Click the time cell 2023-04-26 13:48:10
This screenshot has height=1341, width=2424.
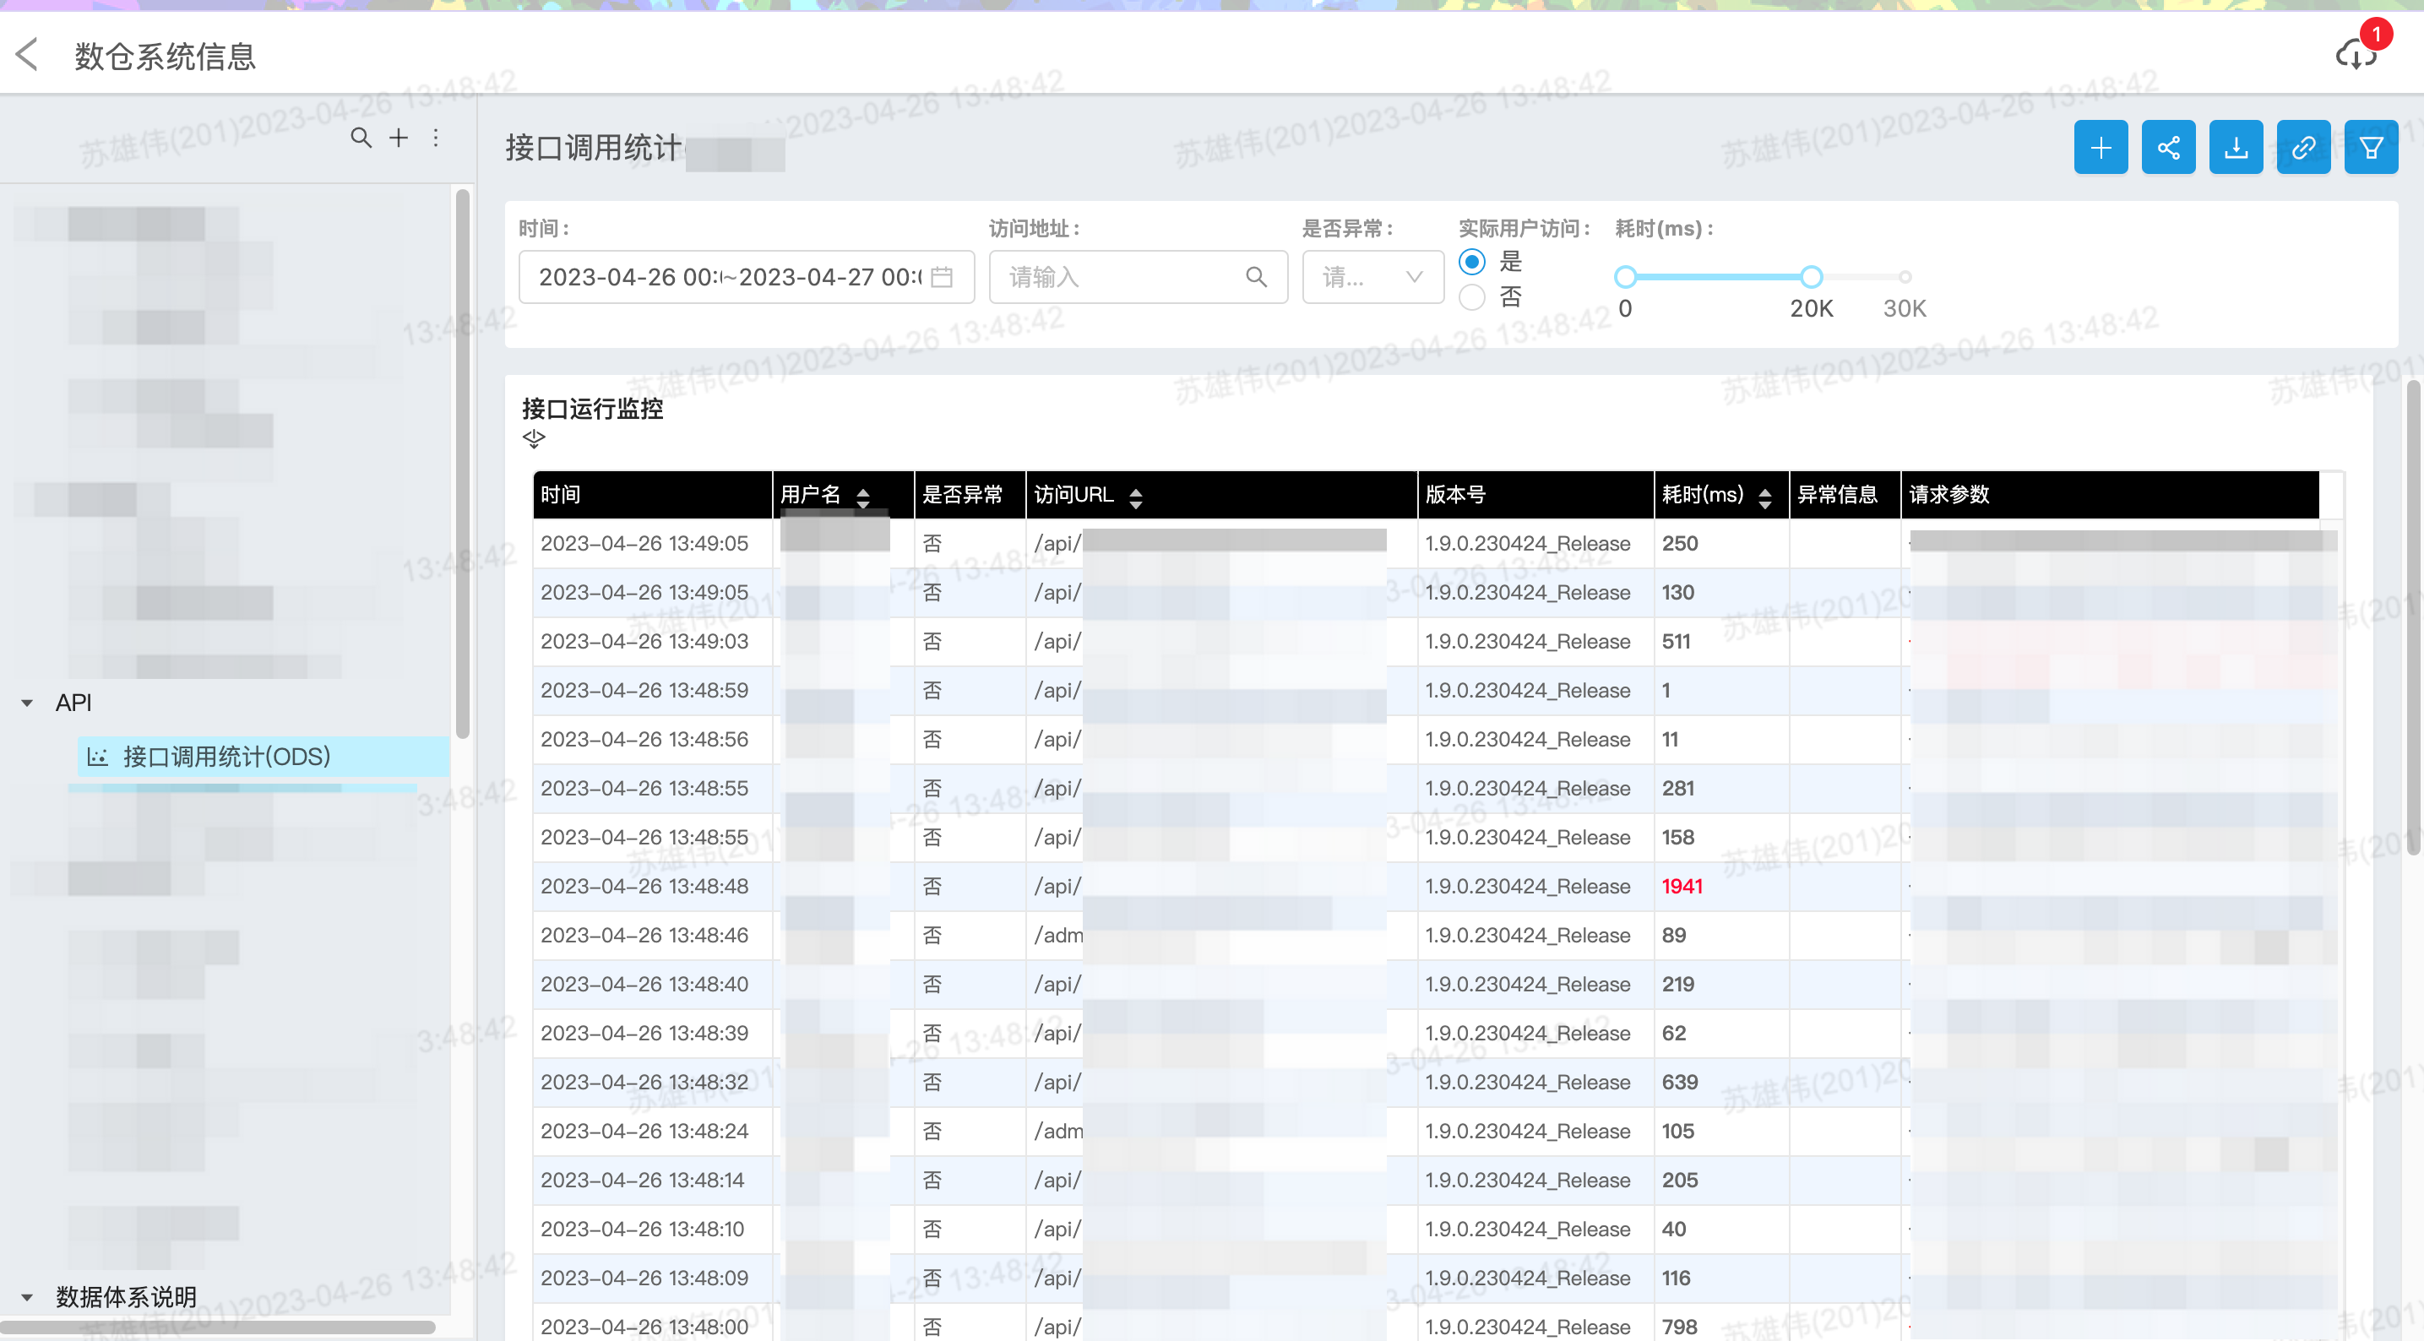tap(643, 1229)
